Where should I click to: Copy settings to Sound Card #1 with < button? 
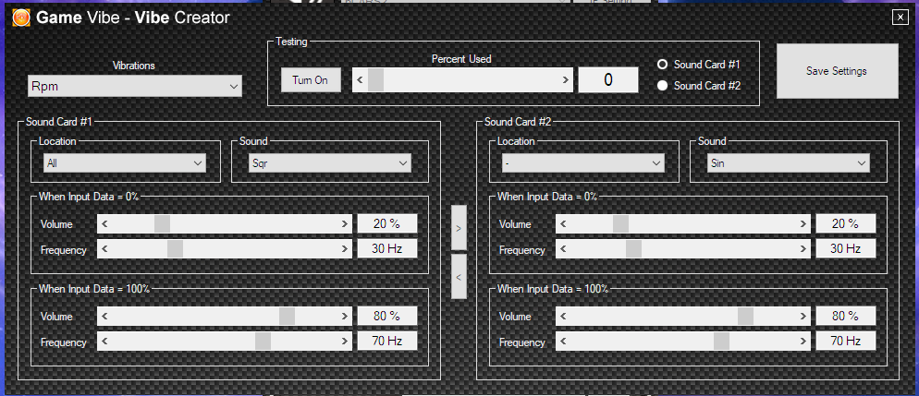click(x=459, y=276)
